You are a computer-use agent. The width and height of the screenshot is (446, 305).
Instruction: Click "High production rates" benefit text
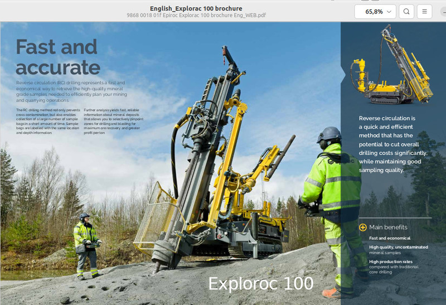click(390, 262)
